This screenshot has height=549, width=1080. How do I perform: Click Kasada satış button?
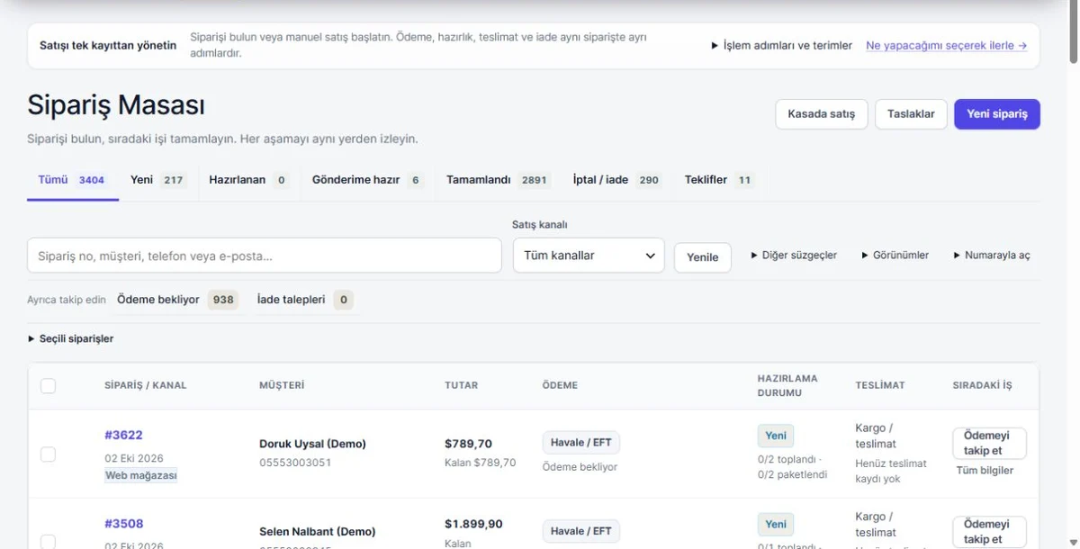click(x=822, y=114)
